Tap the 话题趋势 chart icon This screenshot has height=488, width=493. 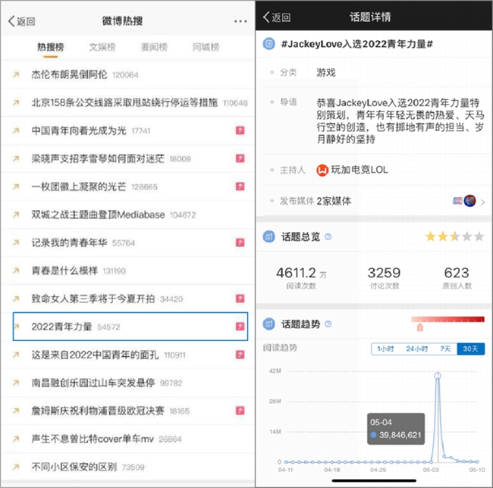[x=268, y=324]
